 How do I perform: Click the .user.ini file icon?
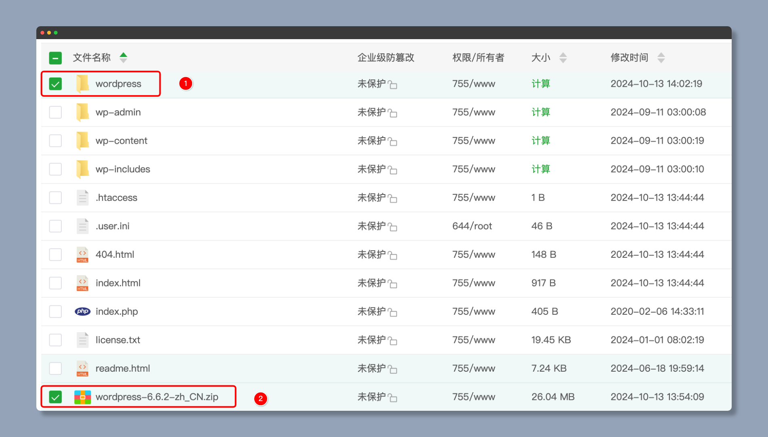(x=82, y=226)
